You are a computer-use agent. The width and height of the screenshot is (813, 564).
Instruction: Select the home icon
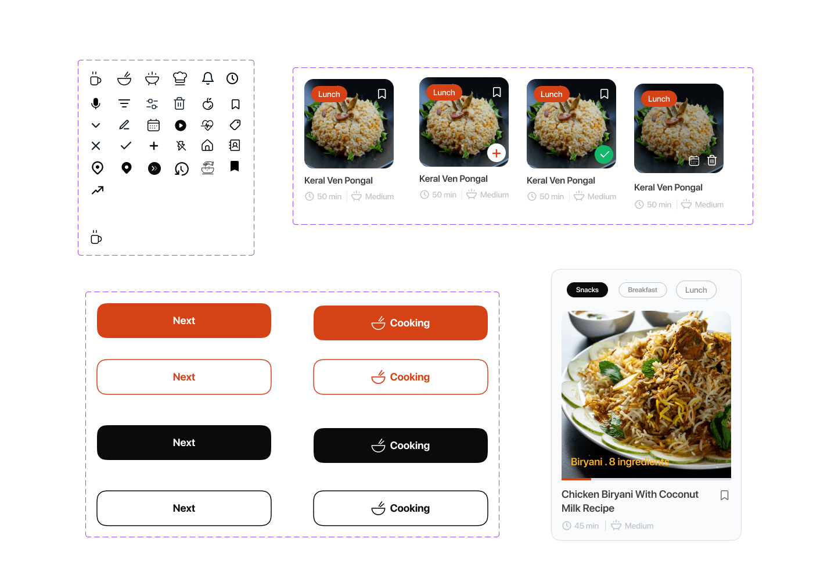click(207, 145)
